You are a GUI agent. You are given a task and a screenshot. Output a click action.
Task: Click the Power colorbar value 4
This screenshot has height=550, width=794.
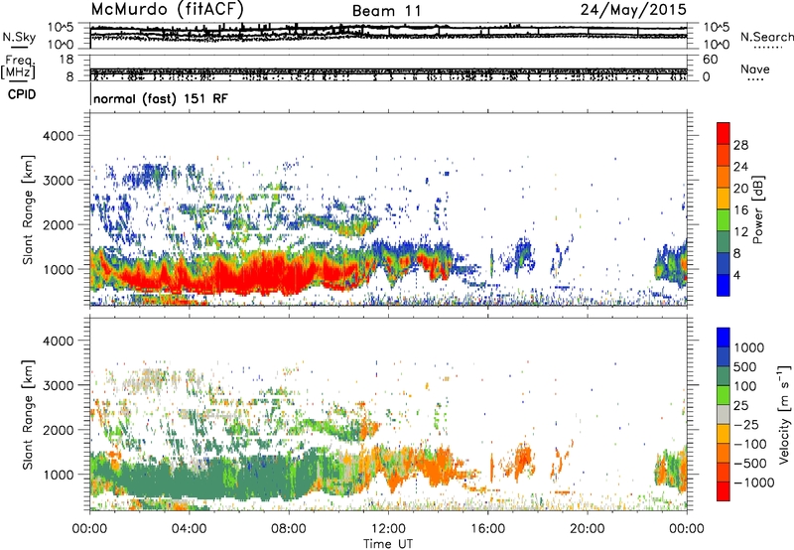click(737, 275)
